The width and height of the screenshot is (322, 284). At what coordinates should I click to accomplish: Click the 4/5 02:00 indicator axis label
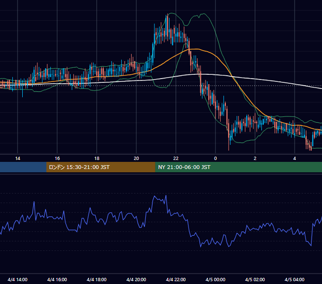coord(255,279)
